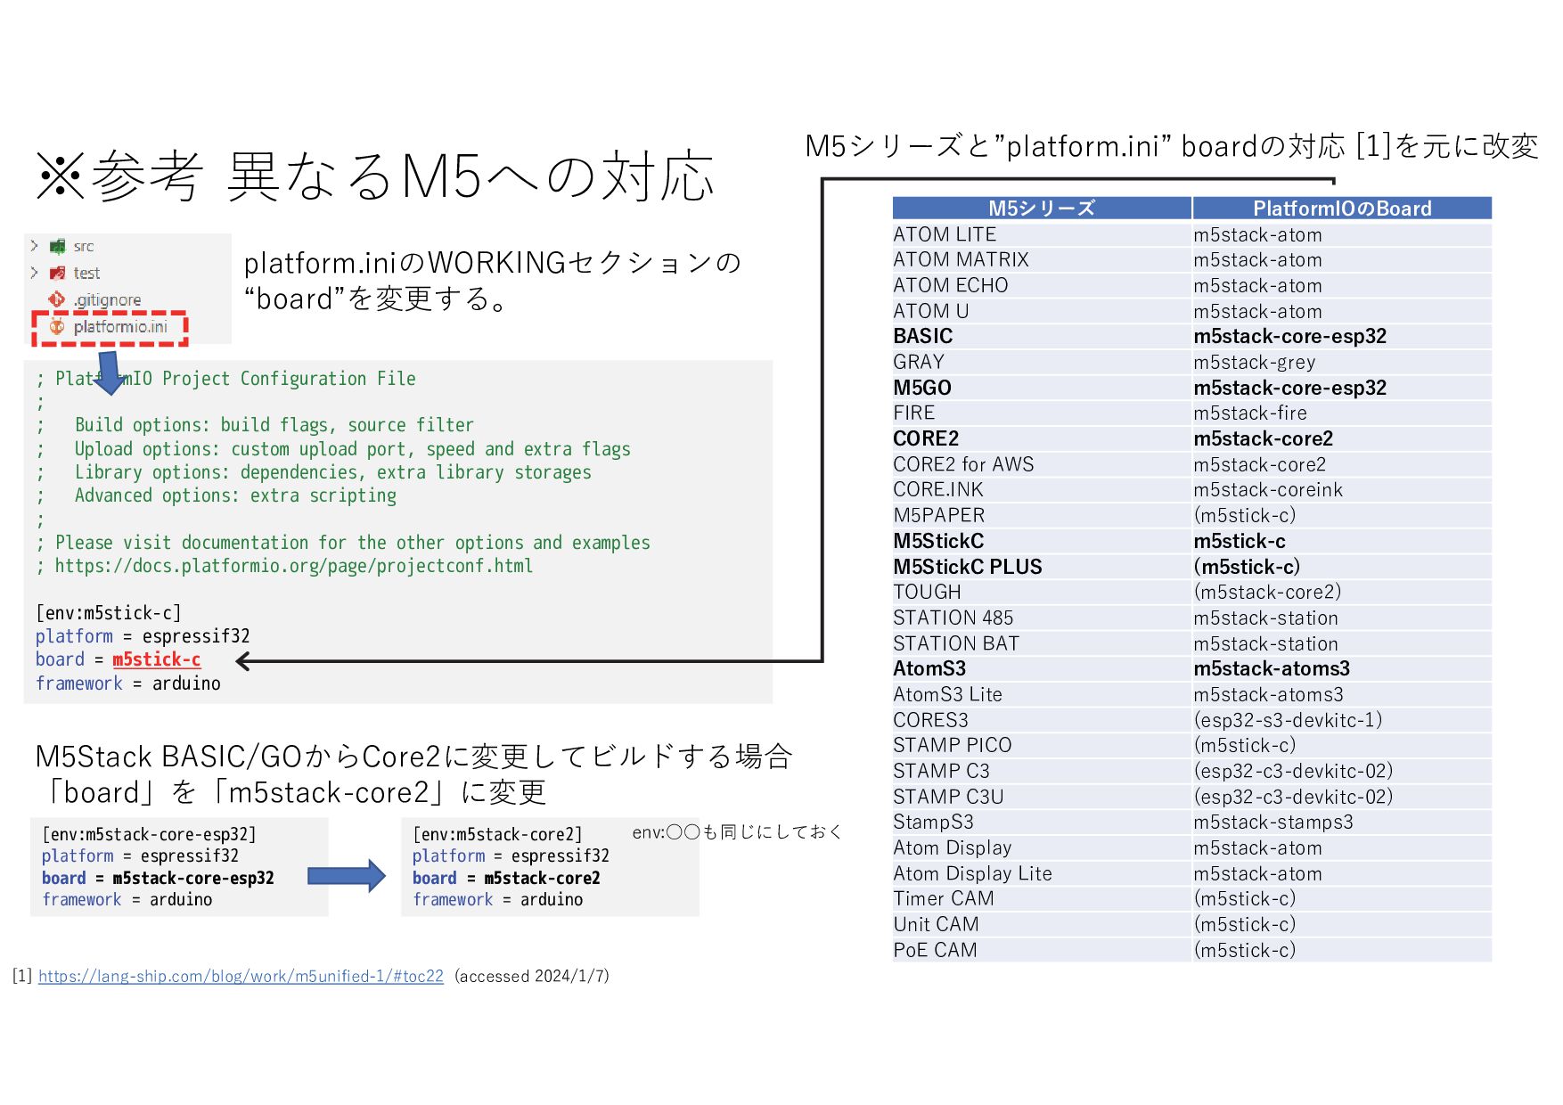Click the Unit CAM table cell
The width and height of the screenshot is (1563, 1105).
coord(1042,924)
